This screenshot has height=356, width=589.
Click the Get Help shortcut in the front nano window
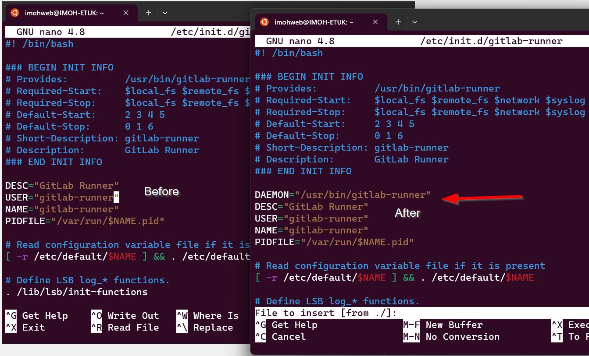pyautogui.click(x=295, y=324)
